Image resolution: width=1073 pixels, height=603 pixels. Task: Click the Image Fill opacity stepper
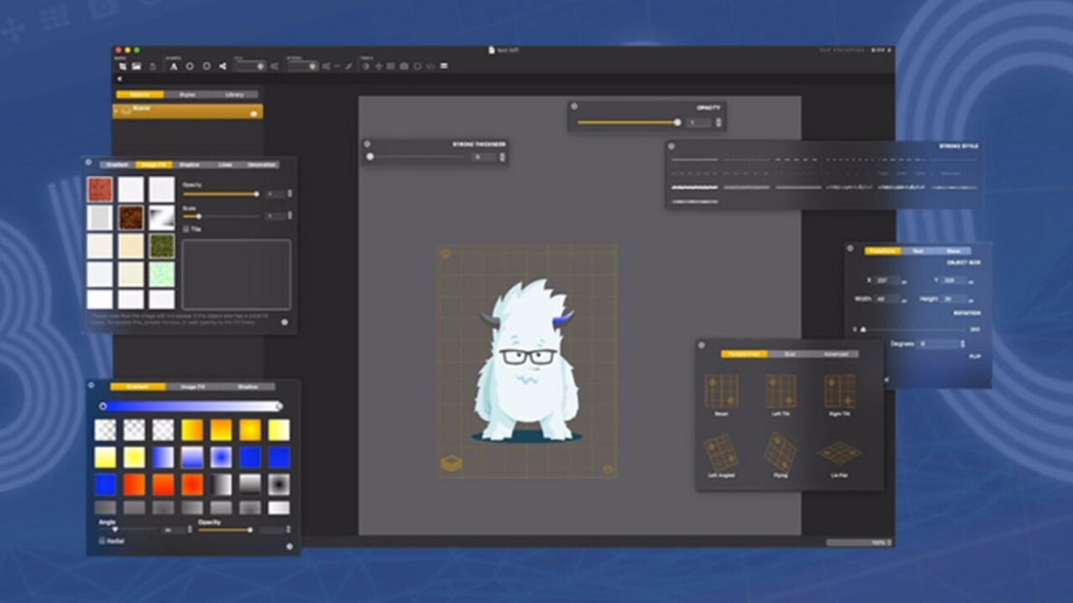[290, 193]
